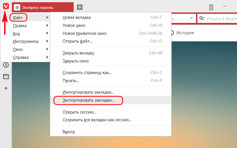Choose Открыть сессию...
Viewport: 237px width, 148px height.
pos(111,112)
